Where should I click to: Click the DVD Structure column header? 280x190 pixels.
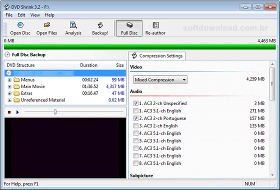[39, 65]
